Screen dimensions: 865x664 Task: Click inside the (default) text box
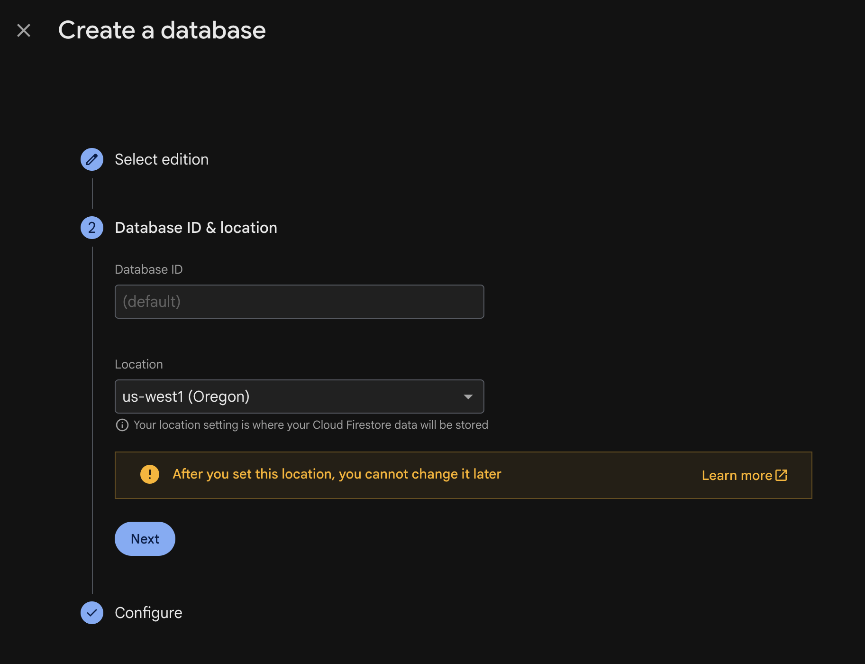click(x=299, y=302)
